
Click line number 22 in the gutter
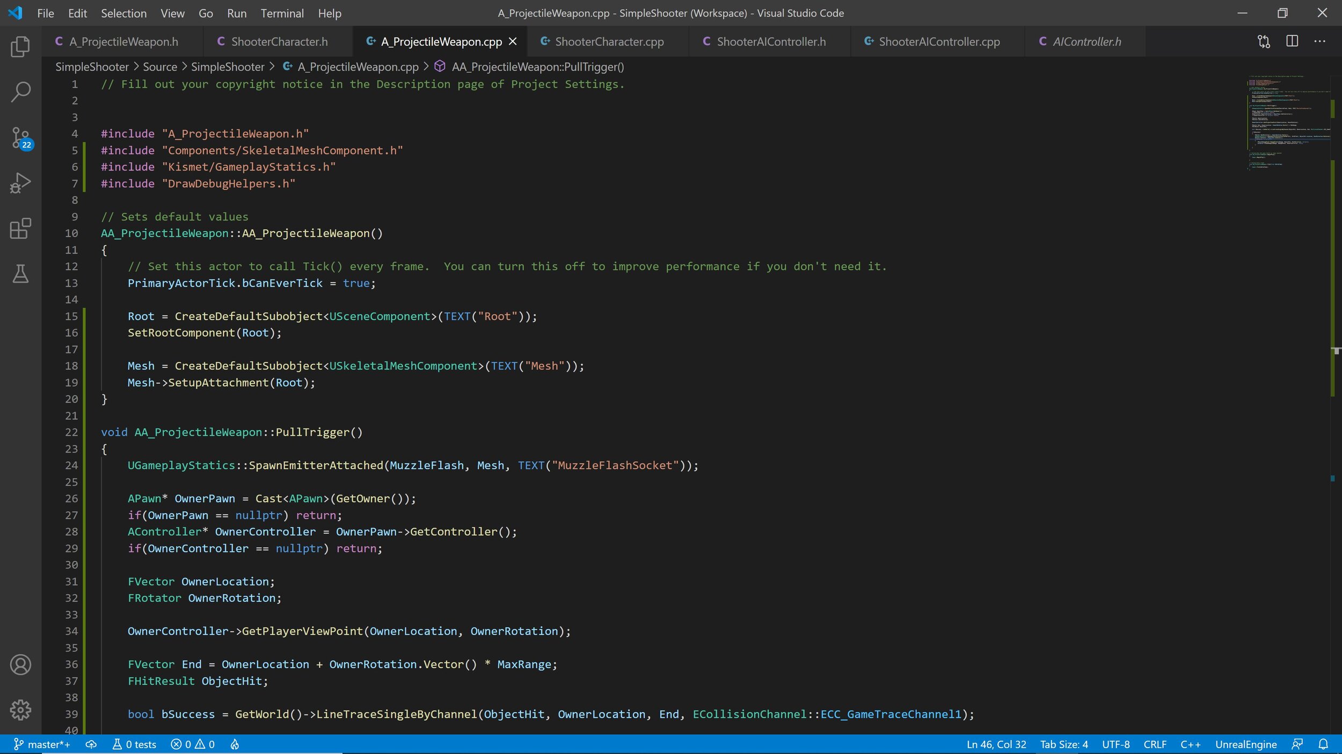tap(71, 432)
